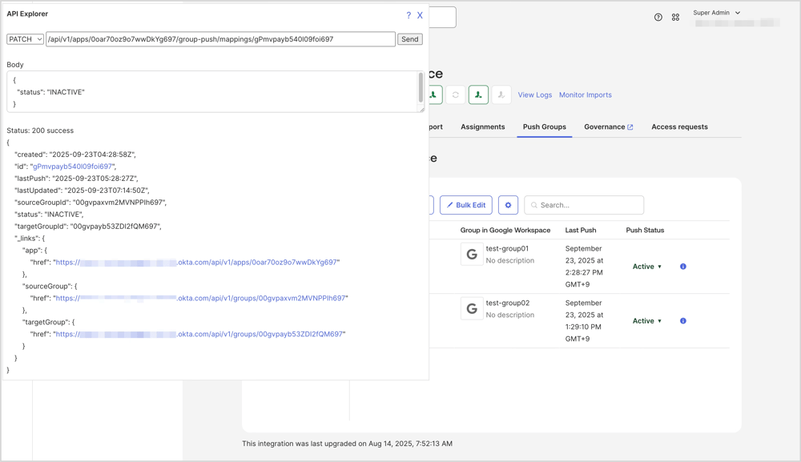Click the integration last upgraded text
801x462 pixels.
pos(347,444)
